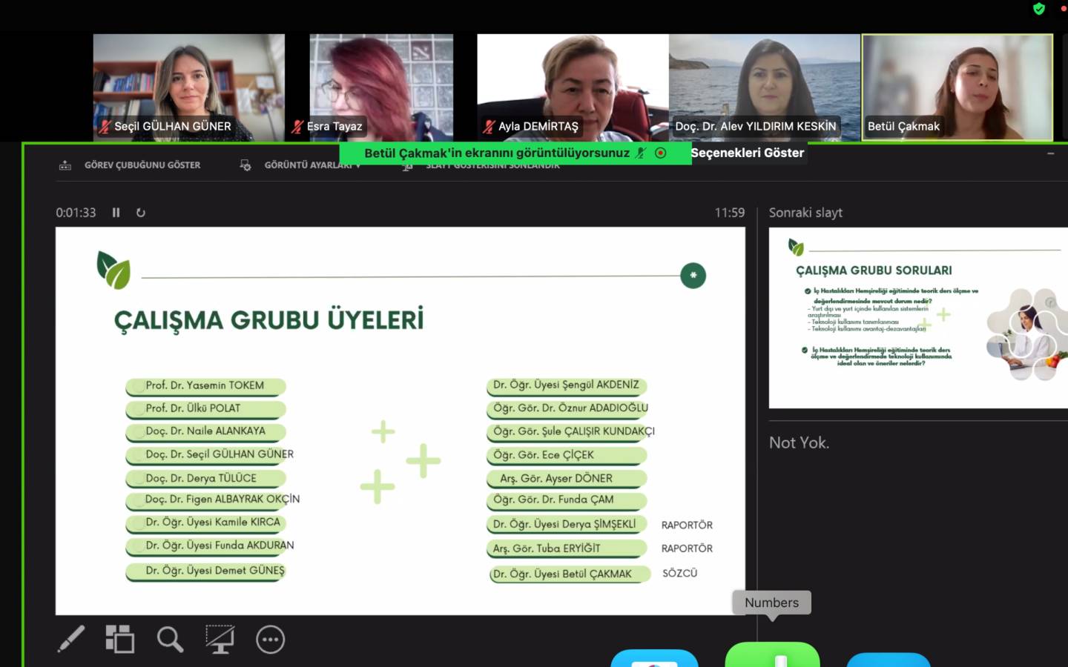Click the Sonraki slayt label
Viewport: 1068px width, 667px height.
click(805, 213)
